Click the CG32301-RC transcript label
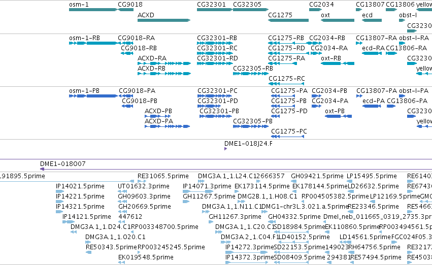432x265 pixels. [x=217, y=48]
